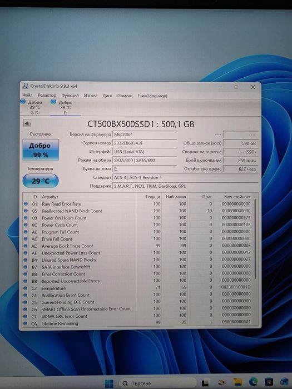Viewport: 292px width, 389px height.
Task: Click the CrystalDiskInfo title bar app icon
Action: 26,86
